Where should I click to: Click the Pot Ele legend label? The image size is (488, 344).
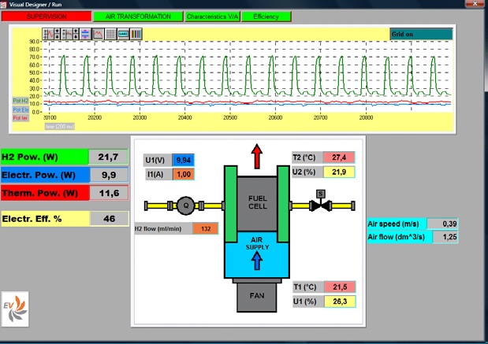coord(20,109)
